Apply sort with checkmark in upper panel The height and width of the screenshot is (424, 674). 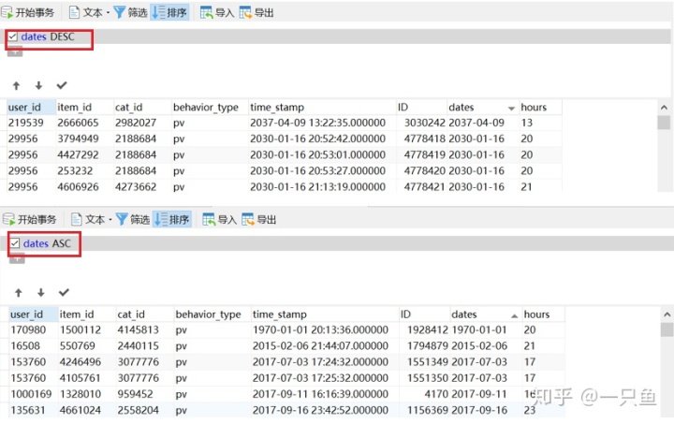click(x=62, y=85)
